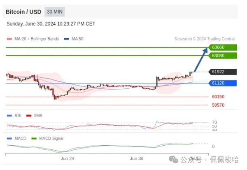Click the MA 20 + Bollinger Bands legend swatch
247x170 pixels.
[x=9, y=39]
